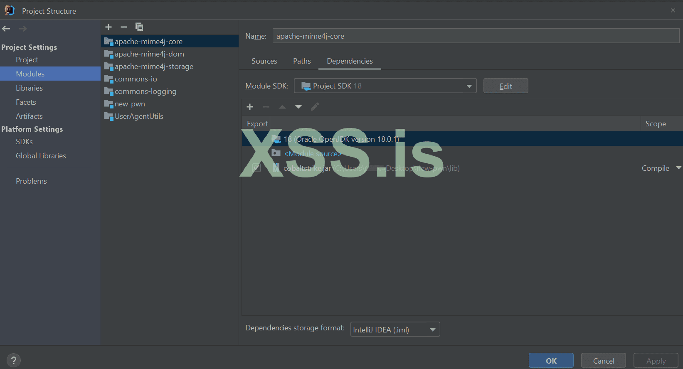The image size is (683, 369).
Task: Remove selected module with minus icon
Action: click(x=124, y=27)
